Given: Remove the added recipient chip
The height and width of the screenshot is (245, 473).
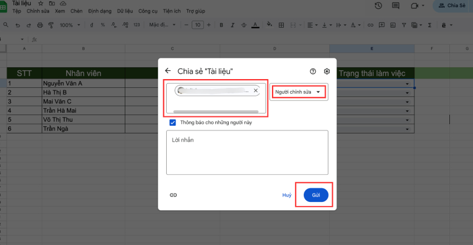Looking at the screenshot, I should pos(255,90).
